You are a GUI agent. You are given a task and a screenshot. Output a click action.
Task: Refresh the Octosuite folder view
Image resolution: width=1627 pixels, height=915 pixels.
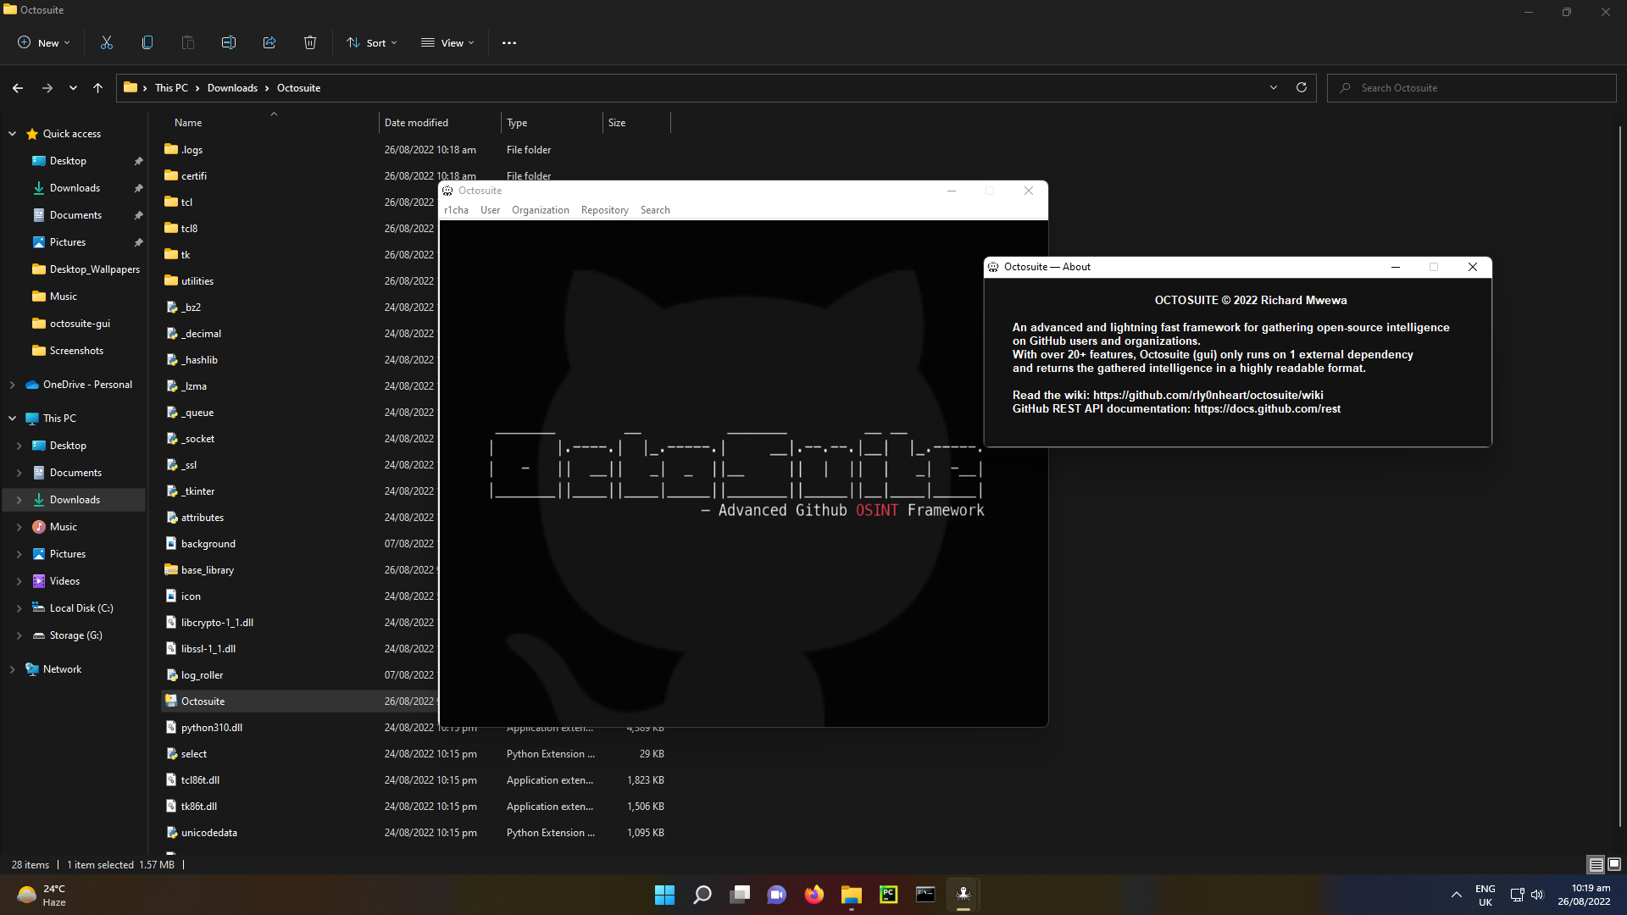[1301, 87]
